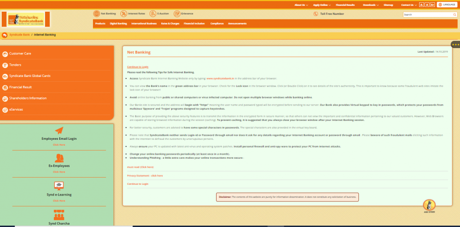460x227 pixels.
Task: Open the Compliance menu
Action: pos(217,23)
